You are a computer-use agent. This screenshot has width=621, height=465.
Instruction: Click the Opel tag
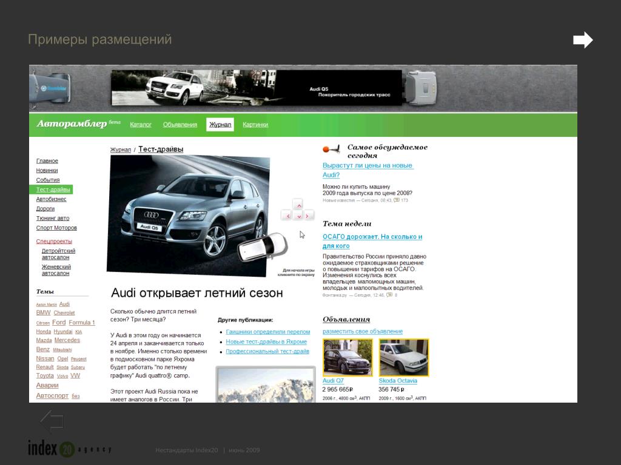coord(62,358)
